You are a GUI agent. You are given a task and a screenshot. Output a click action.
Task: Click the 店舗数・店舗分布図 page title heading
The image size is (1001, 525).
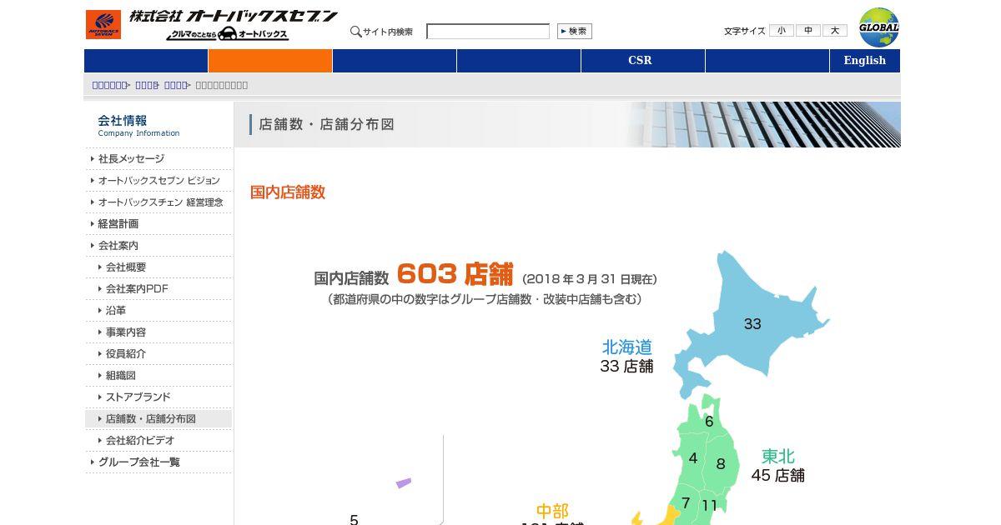[x=327, y=125]
